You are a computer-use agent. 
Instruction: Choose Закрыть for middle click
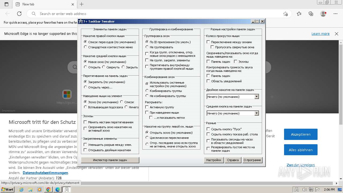click(130, 67)
